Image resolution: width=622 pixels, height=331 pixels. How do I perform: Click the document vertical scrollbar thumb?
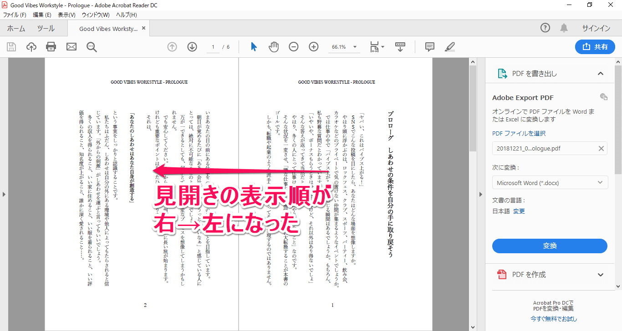(x=473, y=108)
